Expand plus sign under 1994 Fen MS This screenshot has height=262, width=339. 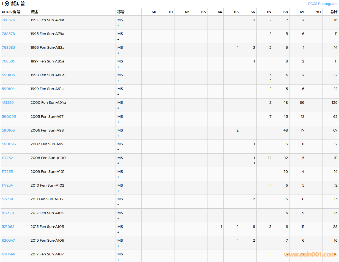[118, 26]
